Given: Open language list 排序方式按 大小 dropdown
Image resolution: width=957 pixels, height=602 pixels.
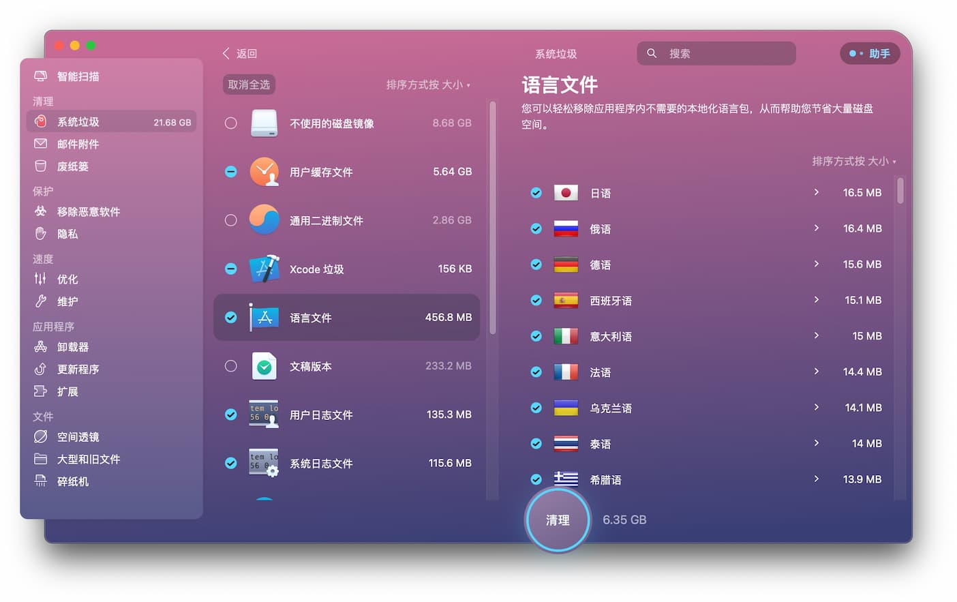Looking at the screenshot, I should [x=854, y=161].
